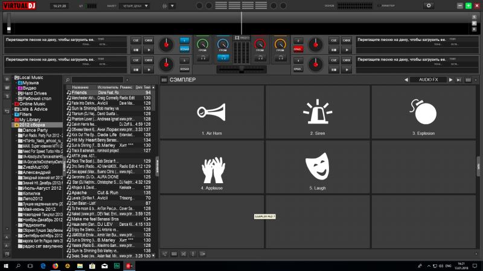
Task: Pause deck 3
Action: pyautogui.click(x=136, y=70)
